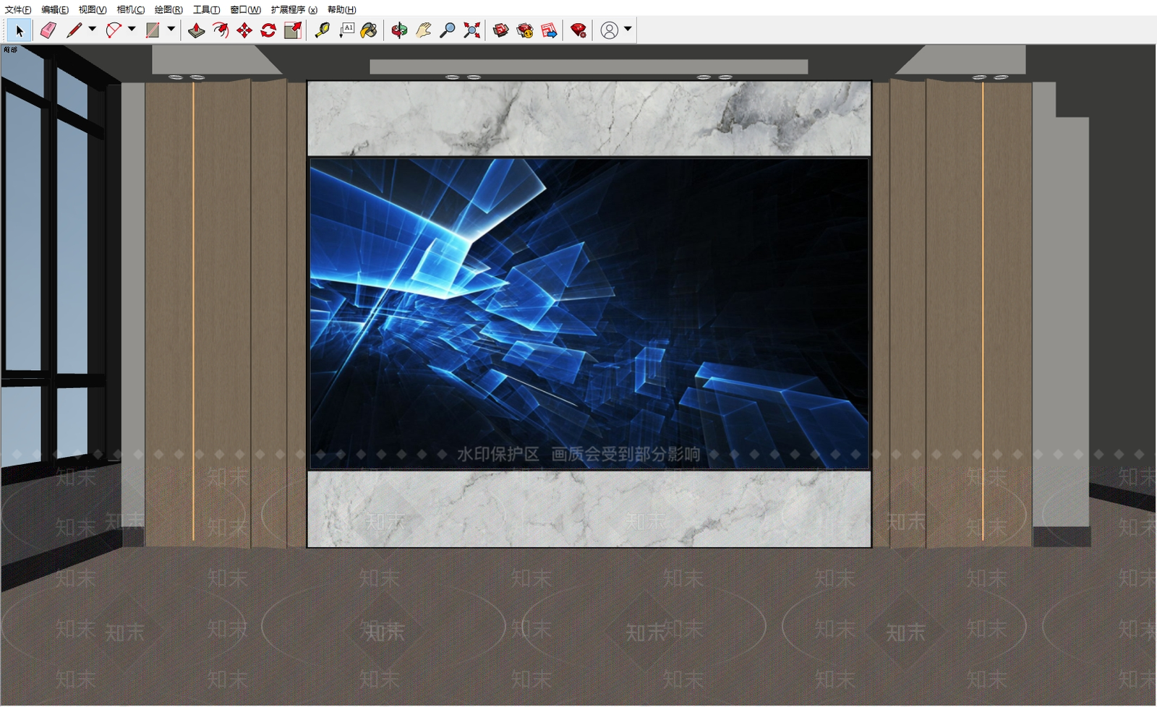Screen dimensions: 1157x707
Task: Click the blue abstract screen image
Action: coord(589,314)
